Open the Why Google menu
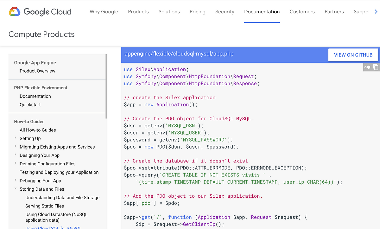This screenshot has height=229, width=380. pos(104,12)
